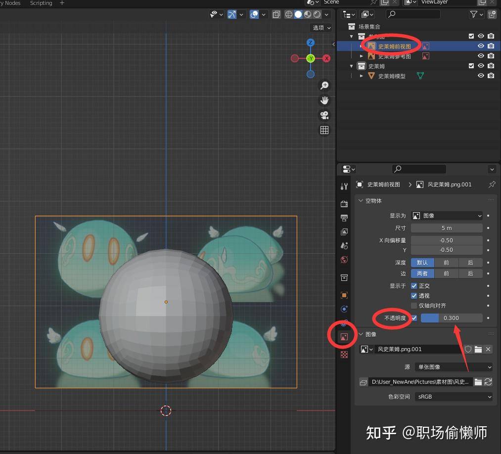
Task: Open the View Layer properties tab
Action: (344, 231)
